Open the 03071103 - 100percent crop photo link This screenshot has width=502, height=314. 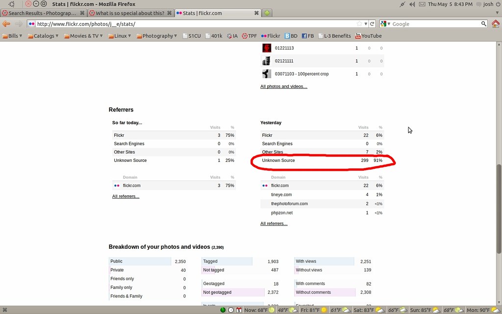click(x=301, y=74)
